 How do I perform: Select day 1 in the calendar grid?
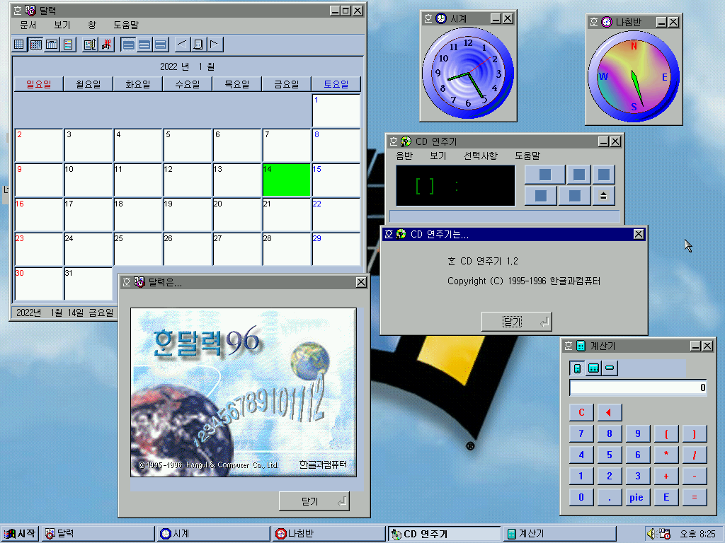pos(336,111)
